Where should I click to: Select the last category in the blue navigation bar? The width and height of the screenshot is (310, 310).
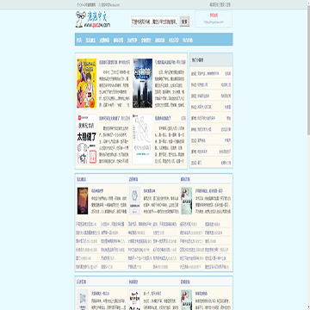pos(188,40)
